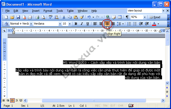
Task: Open the File menu
Action: pyautogui.click(x=7, y=11)
